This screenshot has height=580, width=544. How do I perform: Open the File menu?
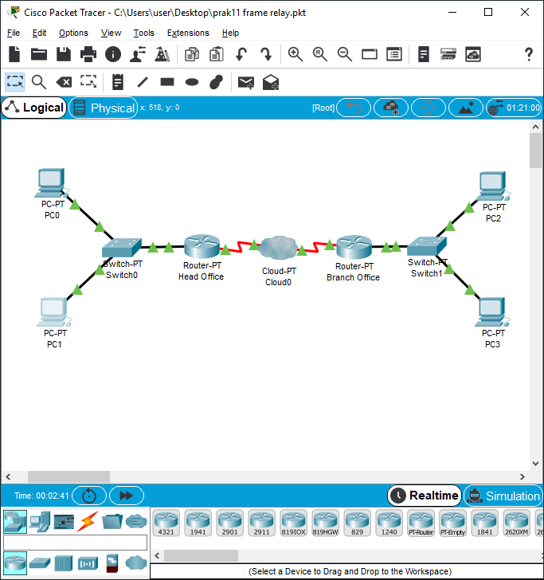pyautogui.click(x=14, y=33)
